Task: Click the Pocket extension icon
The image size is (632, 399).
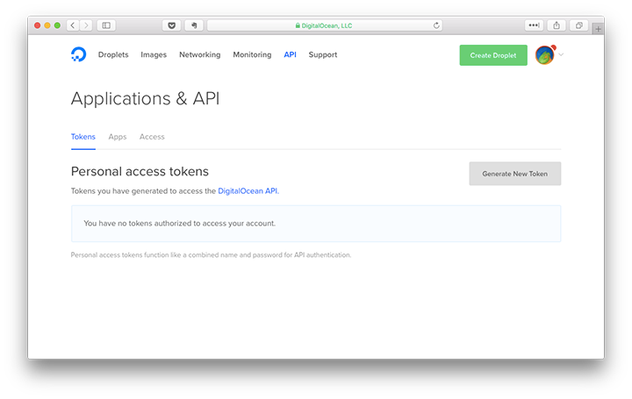Action: (x=171, y=25)
